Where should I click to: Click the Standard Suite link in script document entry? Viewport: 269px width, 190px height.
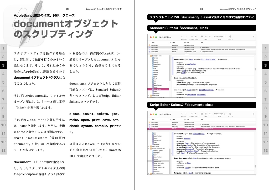pyautogui.click(x=199, y=134)
